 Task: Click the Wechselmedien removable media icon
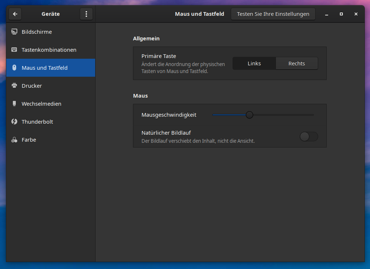click(x=14, y=103)
